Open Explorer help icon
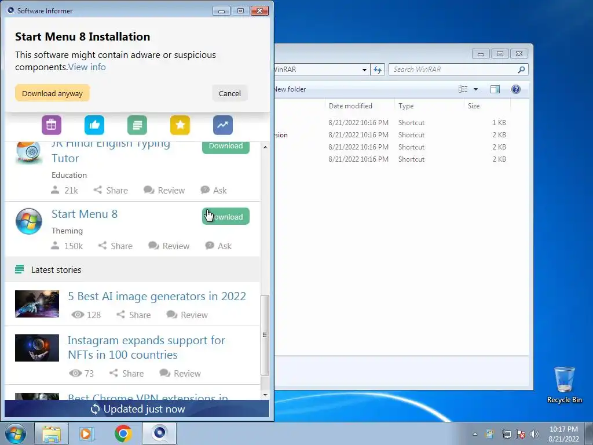593x445 pixels. point(516,89)
